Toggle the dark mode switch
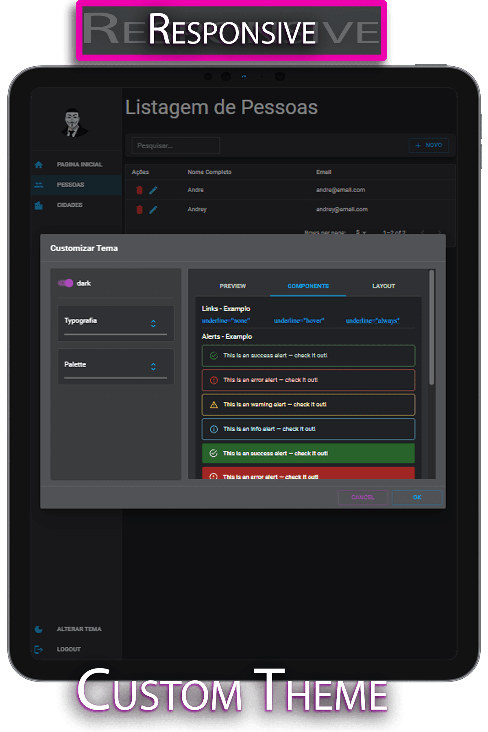Image resolution: width=488 pixels, height=732 pixels. tap(65, 283)
